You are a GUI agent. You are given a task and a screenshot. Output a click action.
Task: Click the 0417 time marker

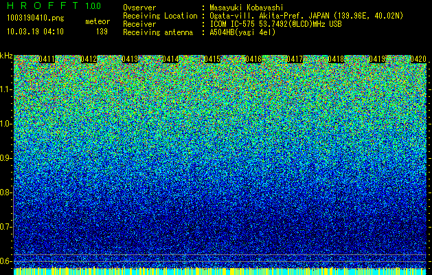[x=295, y=59]
